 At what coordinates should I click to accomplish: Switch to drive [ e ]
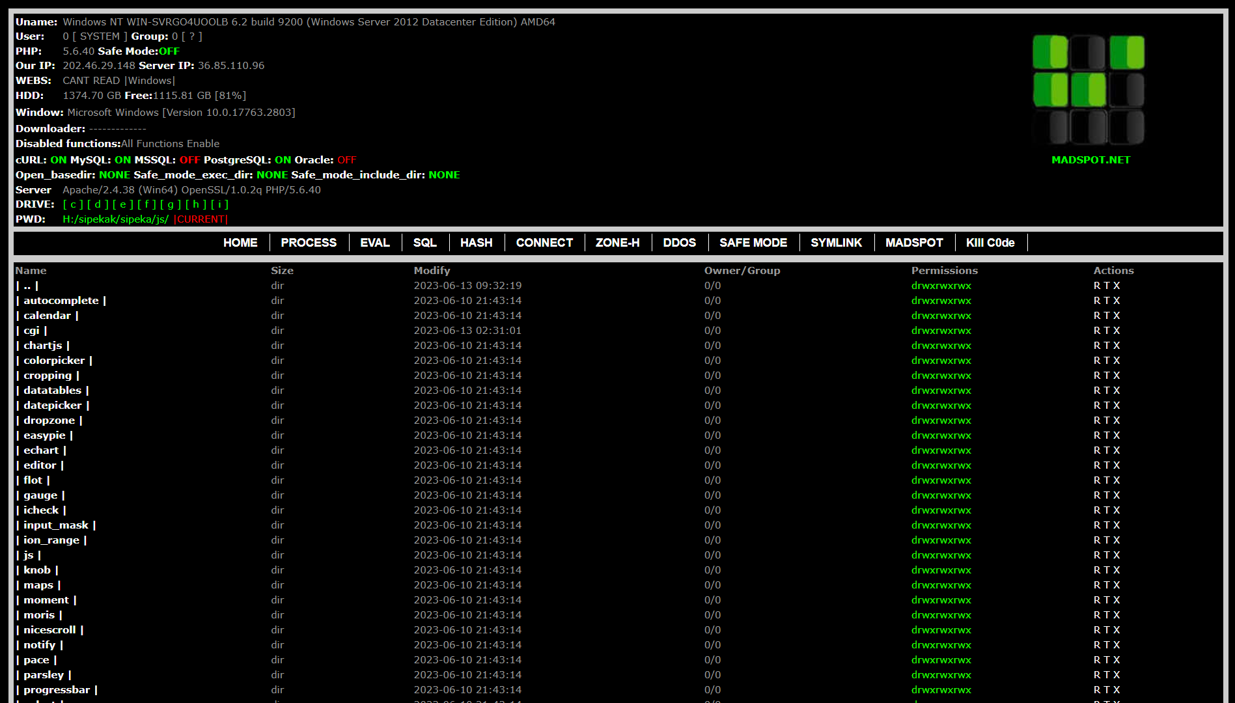tap(122, 204)
